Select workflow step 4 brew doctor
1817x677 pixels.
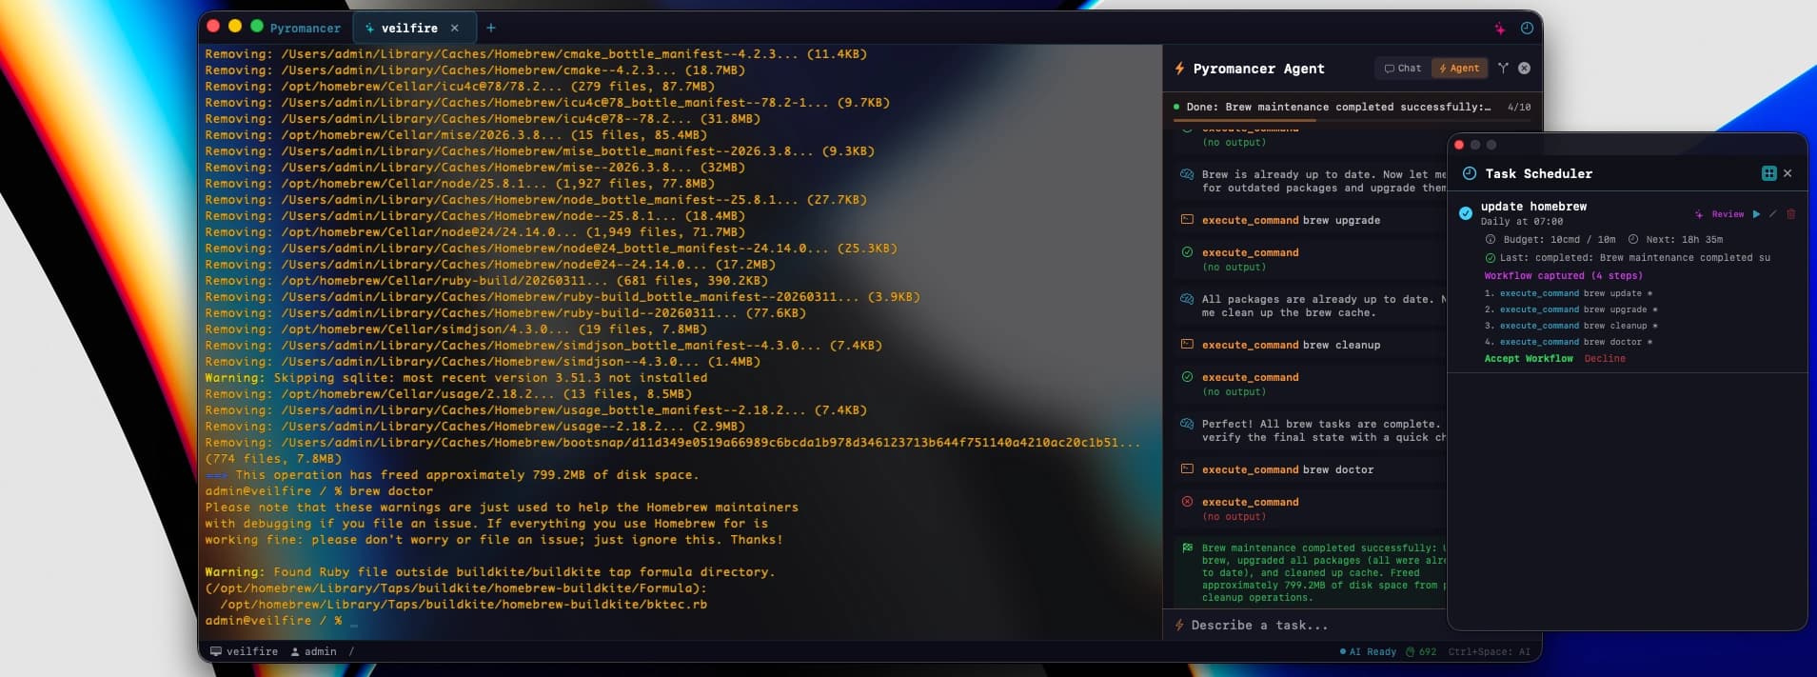pos(1569,342)
